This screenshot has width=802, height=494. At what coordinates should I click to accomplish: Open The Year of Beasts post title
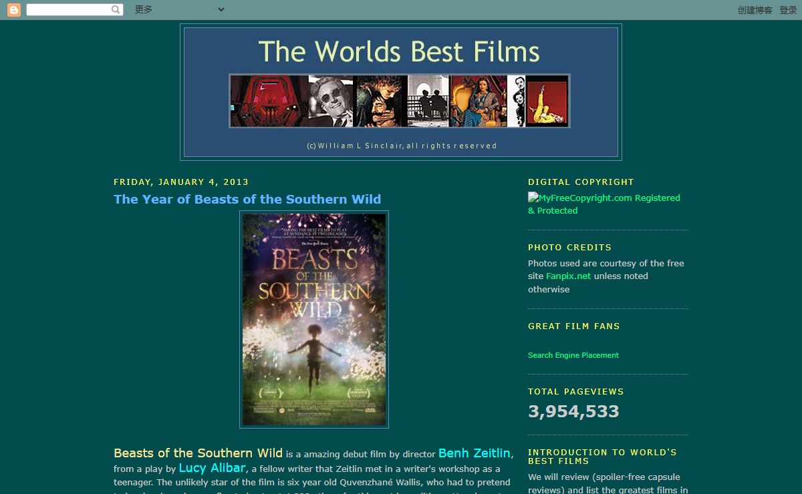tap(247, 199)
